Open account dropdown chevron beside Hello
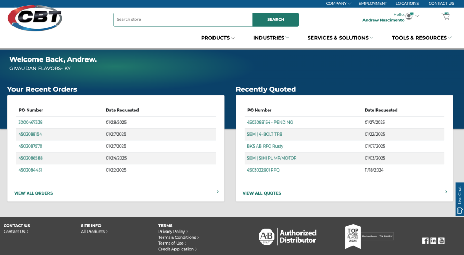The height and width of the screenshot is (255, 464). (x=417, y=16)
